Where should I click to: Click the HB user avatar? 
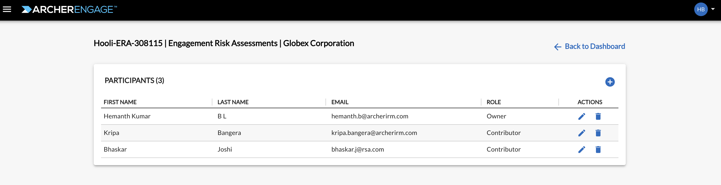coord(701,10)
